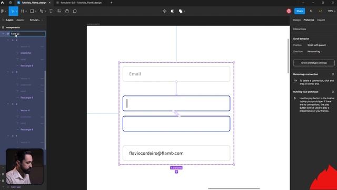Click the search icon in Layers panel
This screenshot has width=337, height=190.
coord(3,20)
